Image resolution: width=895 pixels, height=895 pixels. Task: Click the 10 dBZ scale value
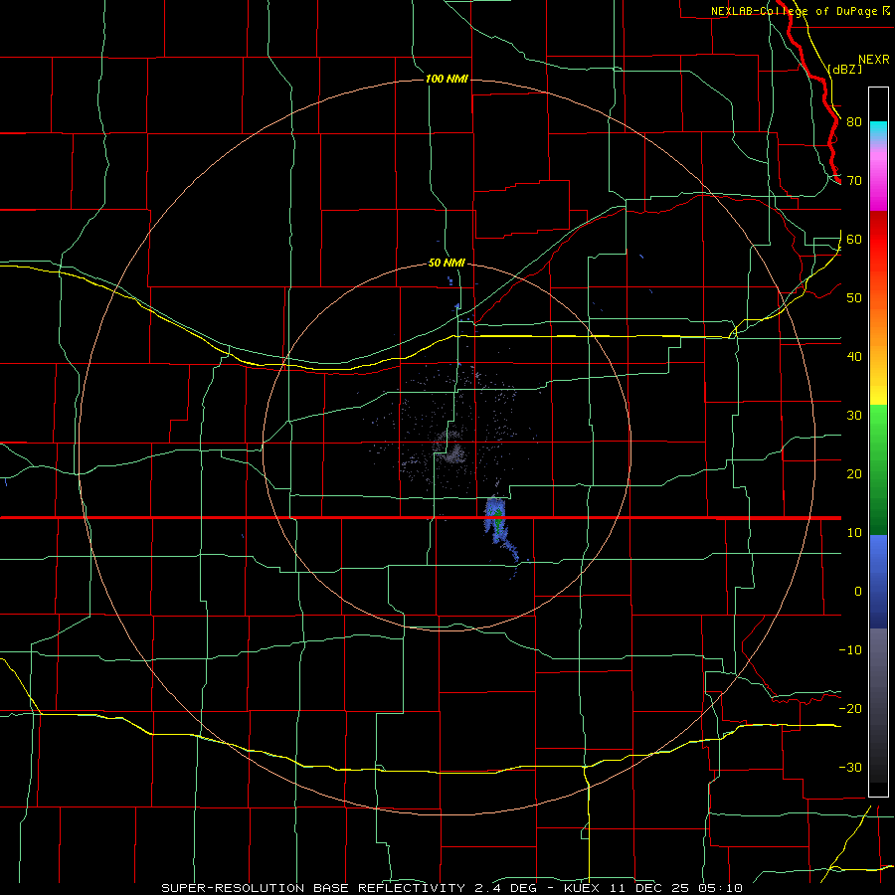tap(854, 533)
